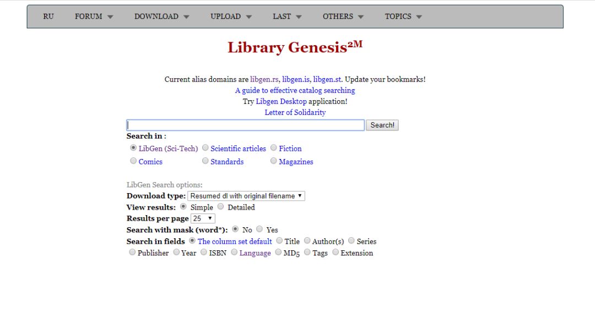Select Magazines radio button
The width and height of the screenshot is (595, 329).
(274, 161)
